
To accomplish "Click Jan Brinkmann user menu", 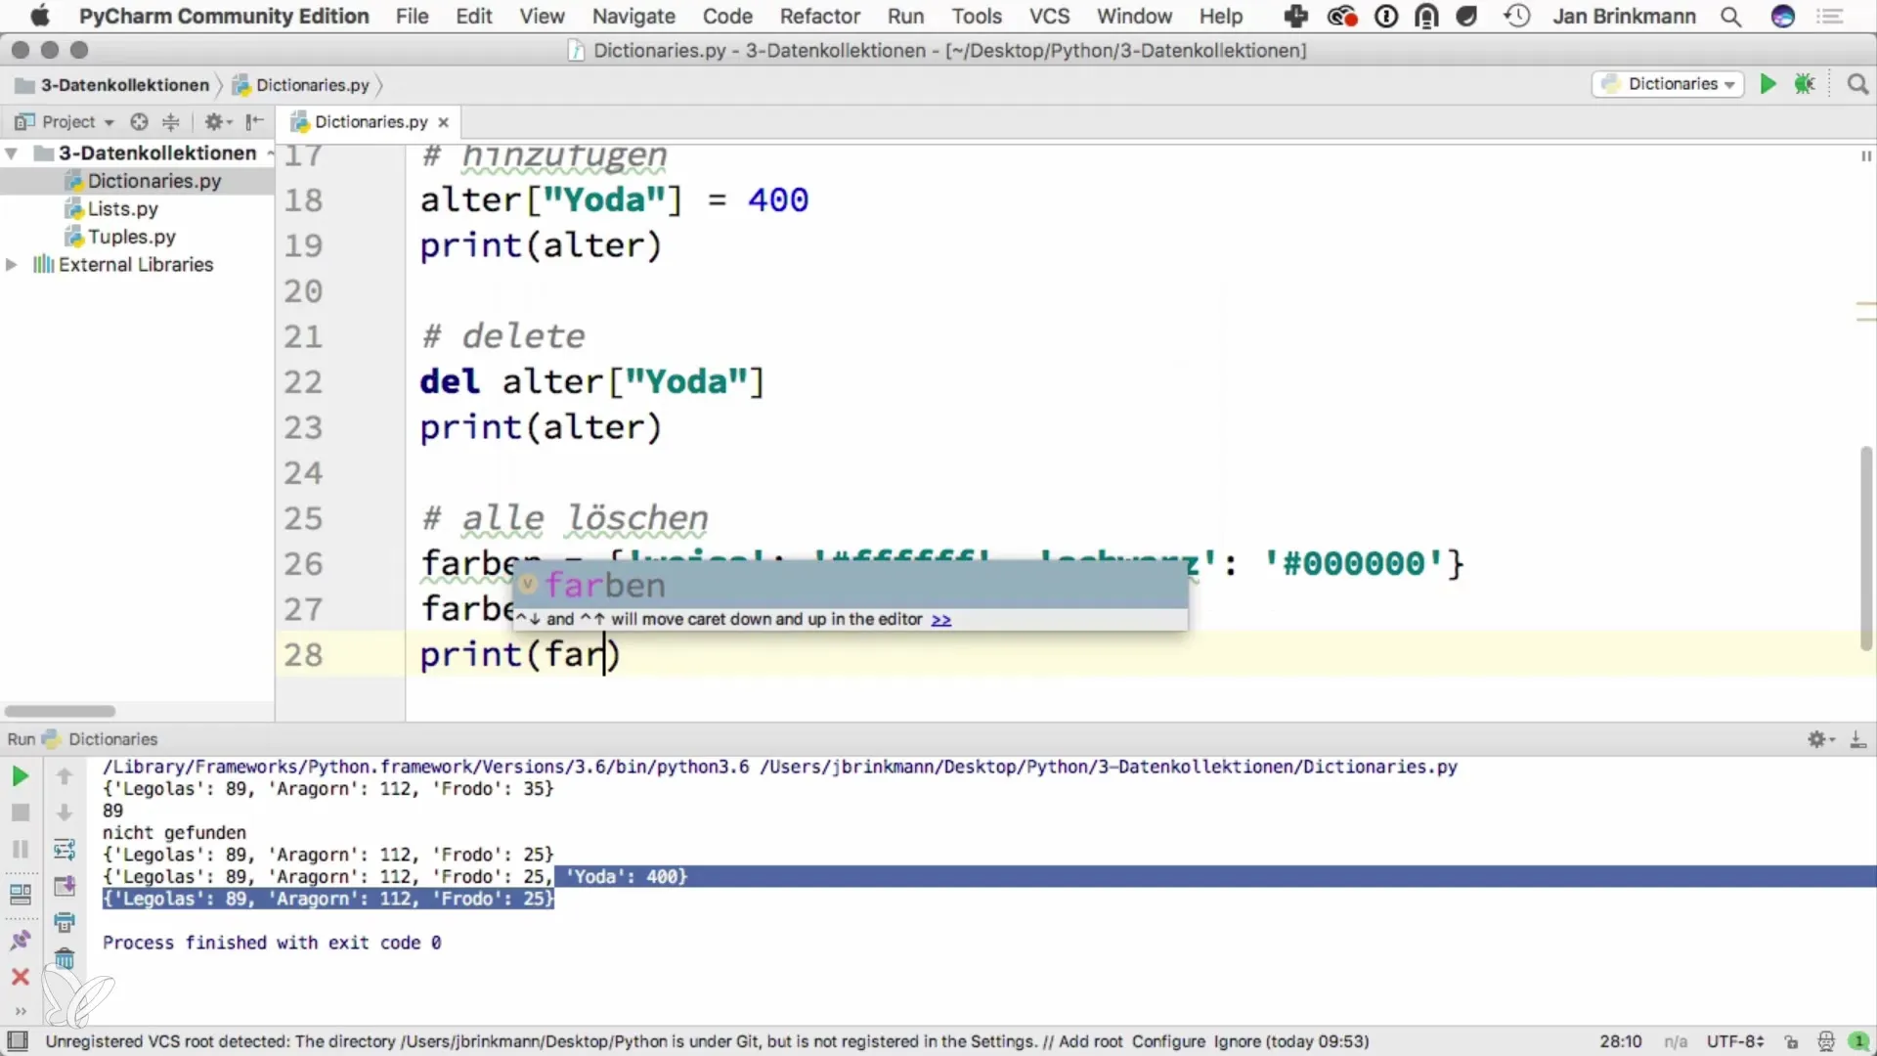I will pyautogui.click(x=1624, y=17).
